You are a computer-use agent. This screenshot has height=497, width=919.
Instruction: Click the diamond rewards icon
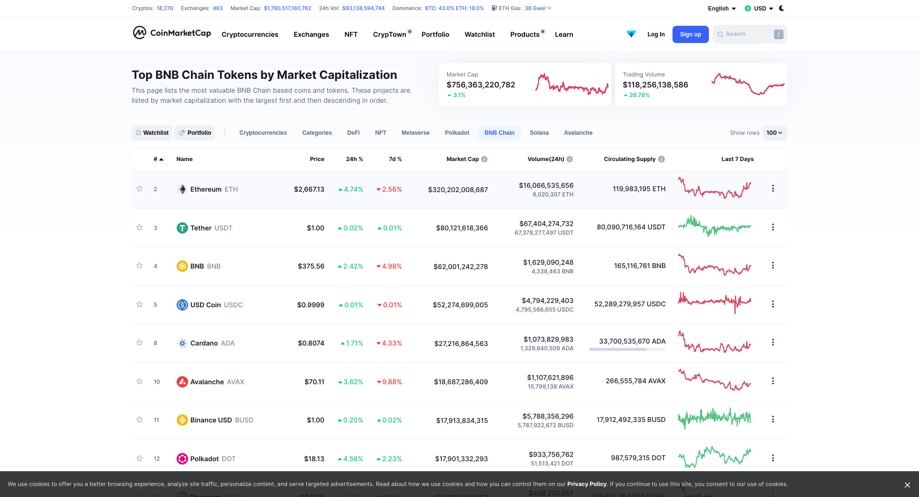[631, 34]
